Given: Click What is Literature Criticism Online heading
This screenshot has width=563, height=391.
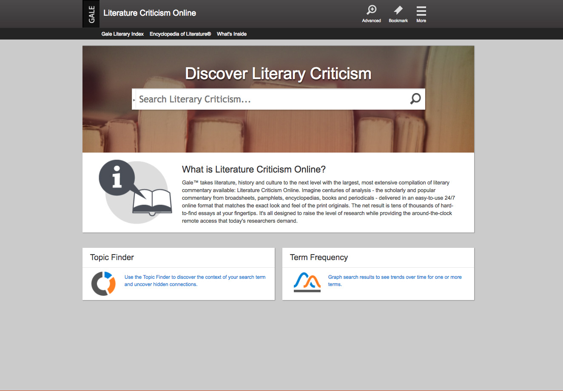Looking at the screenshot, I should [x=254, y=169].
